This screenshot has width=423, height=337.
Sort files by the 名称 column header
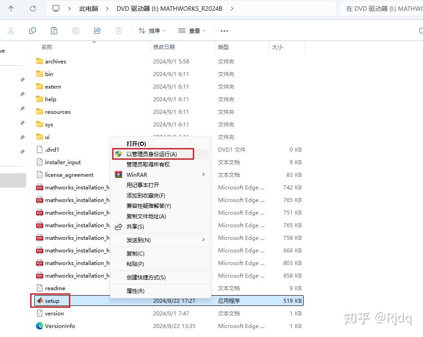(x=47, y=47)
